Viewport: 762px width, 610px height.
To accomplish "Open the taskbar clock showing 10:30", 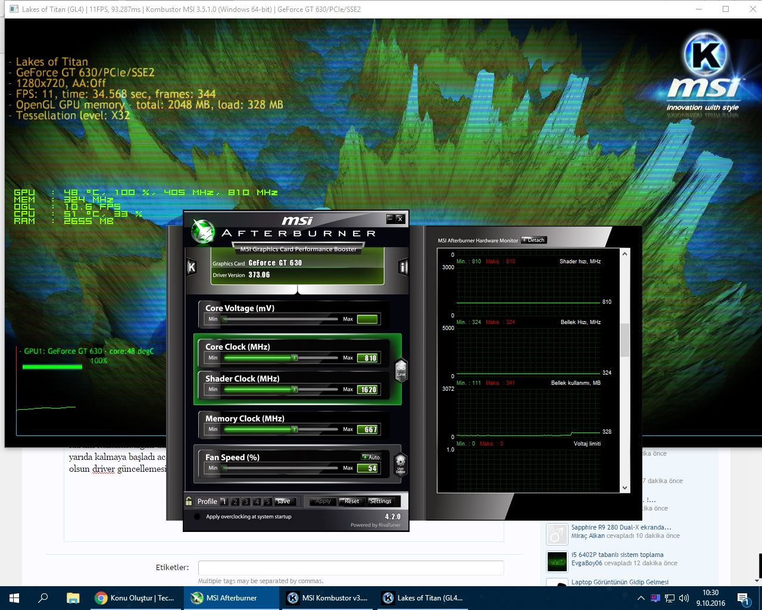I will 710,598.
